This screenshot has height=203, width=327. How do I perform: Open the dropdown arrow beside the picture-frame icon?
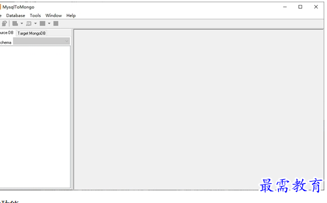(35, 24)
